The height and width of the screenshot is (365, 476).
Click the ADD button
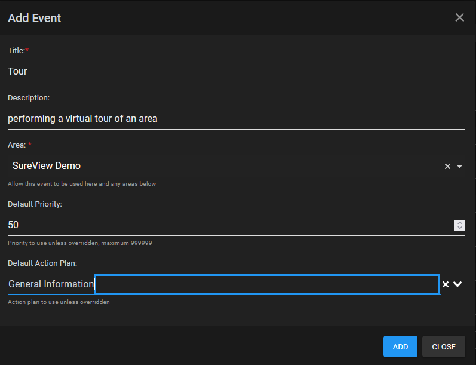[400, 346]
